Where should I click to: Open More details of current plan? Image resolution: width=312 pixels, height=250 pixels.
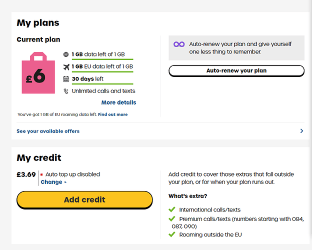tap(119, 102)
